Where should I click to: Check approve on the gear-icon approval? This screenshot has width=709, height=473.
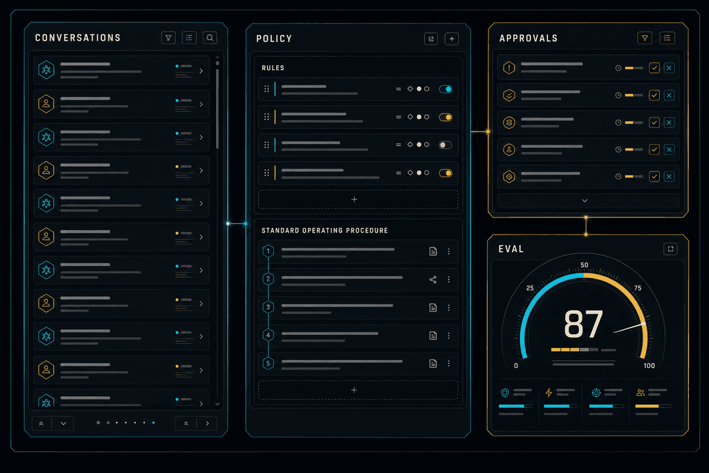point(654,177)
